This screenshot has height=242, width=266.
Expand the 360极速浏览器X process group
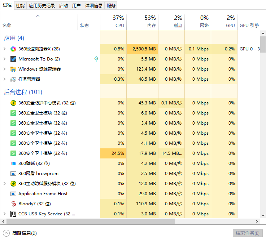[x=5, y=49]
